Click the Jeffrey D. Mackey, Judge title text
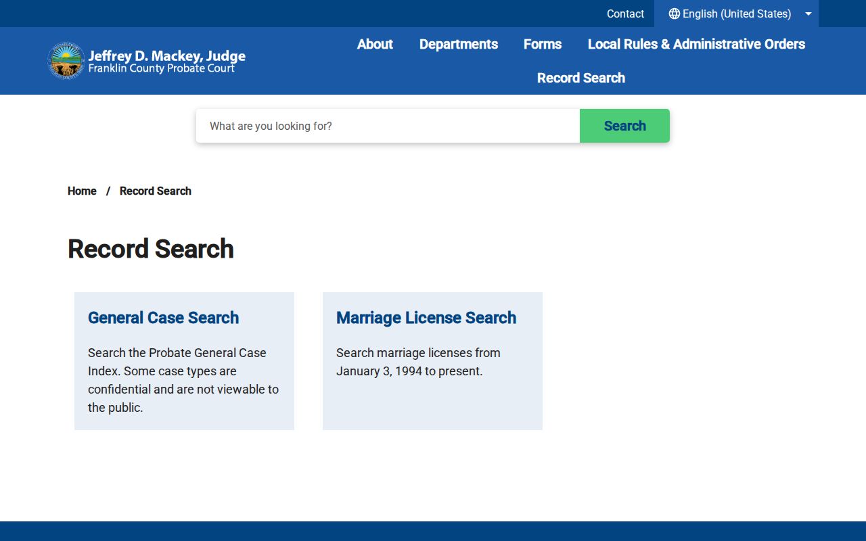The width and height of the screenshot is (866, 541). pyautogui.click(x=167, y=56)
